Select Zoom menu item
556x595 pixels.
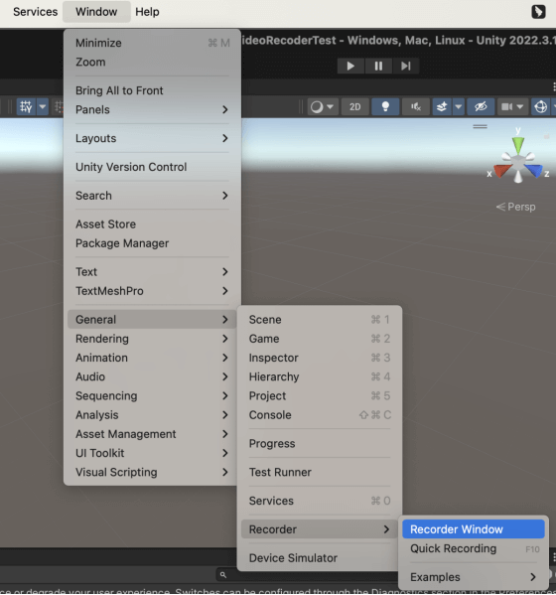coord(152,62)
